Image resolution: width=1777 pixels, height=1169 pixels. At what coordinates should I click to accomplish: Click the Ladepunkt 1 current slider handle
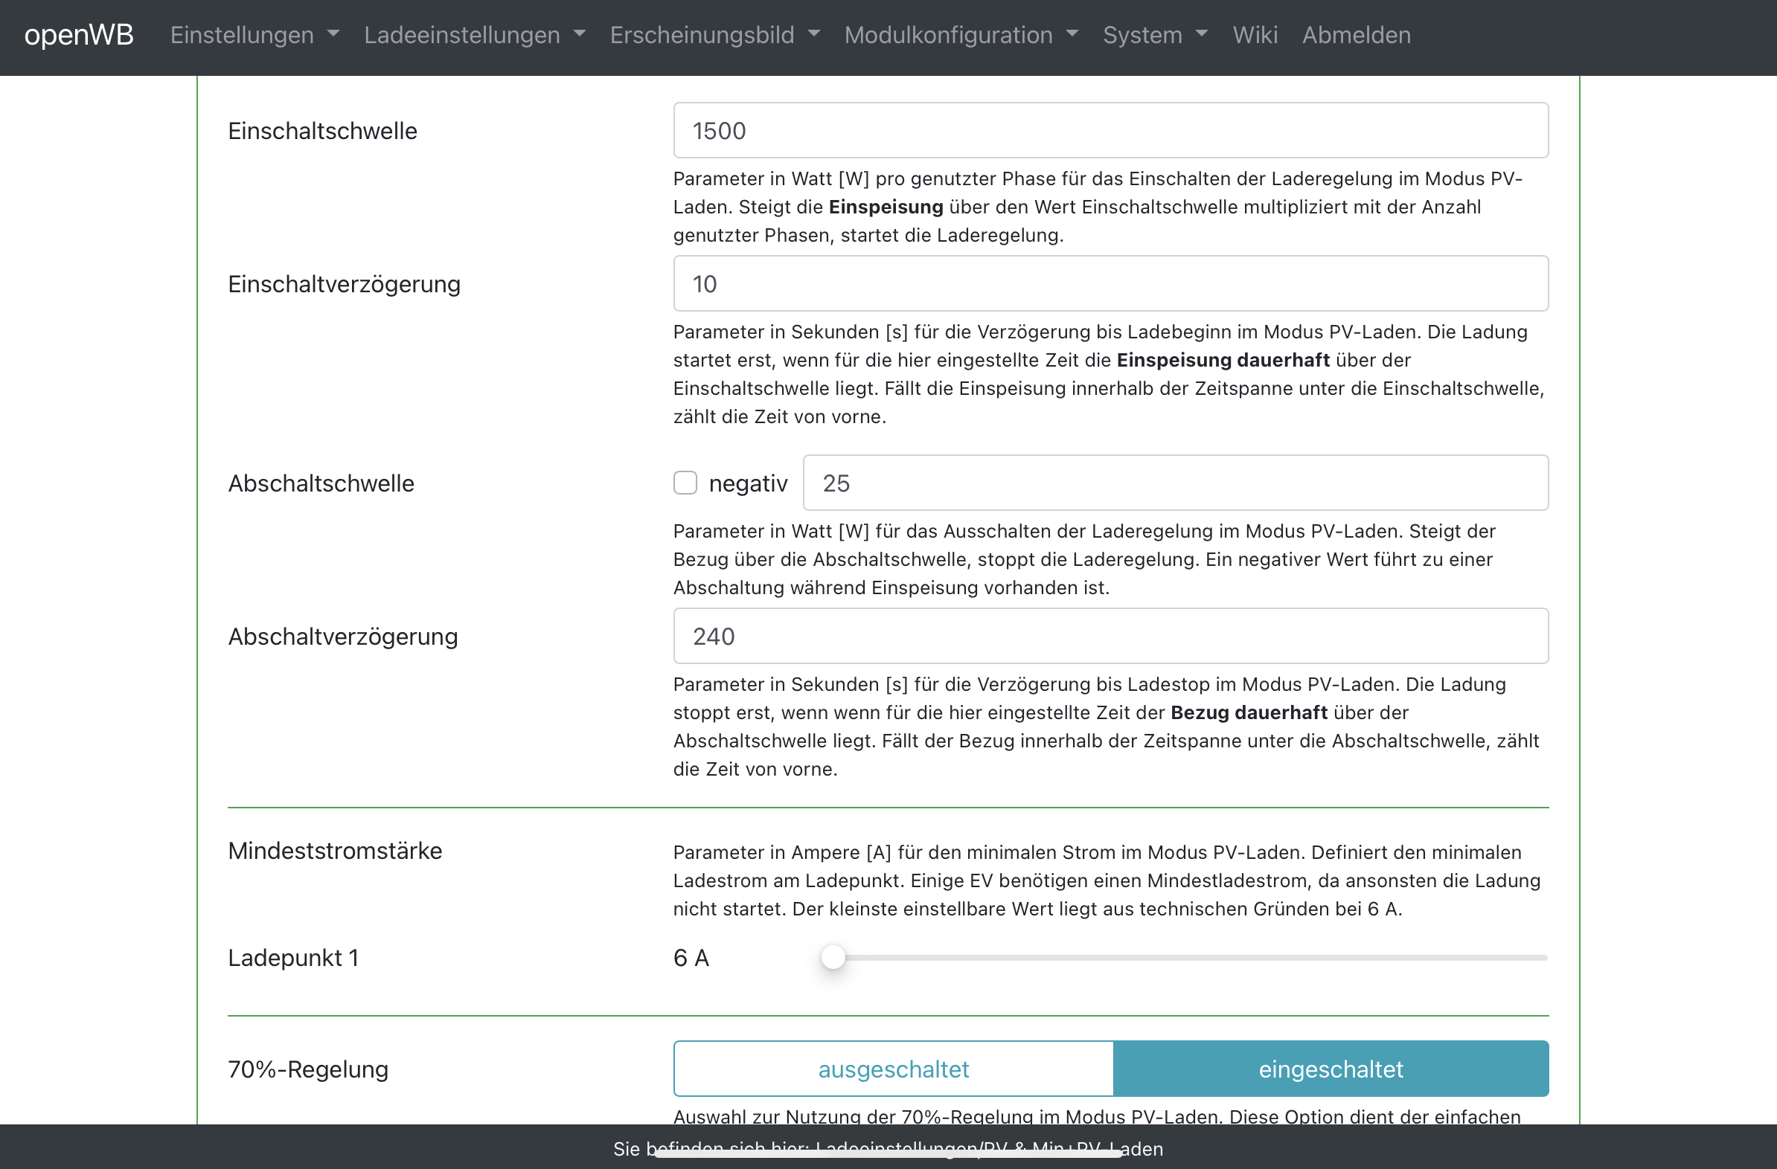833,957
